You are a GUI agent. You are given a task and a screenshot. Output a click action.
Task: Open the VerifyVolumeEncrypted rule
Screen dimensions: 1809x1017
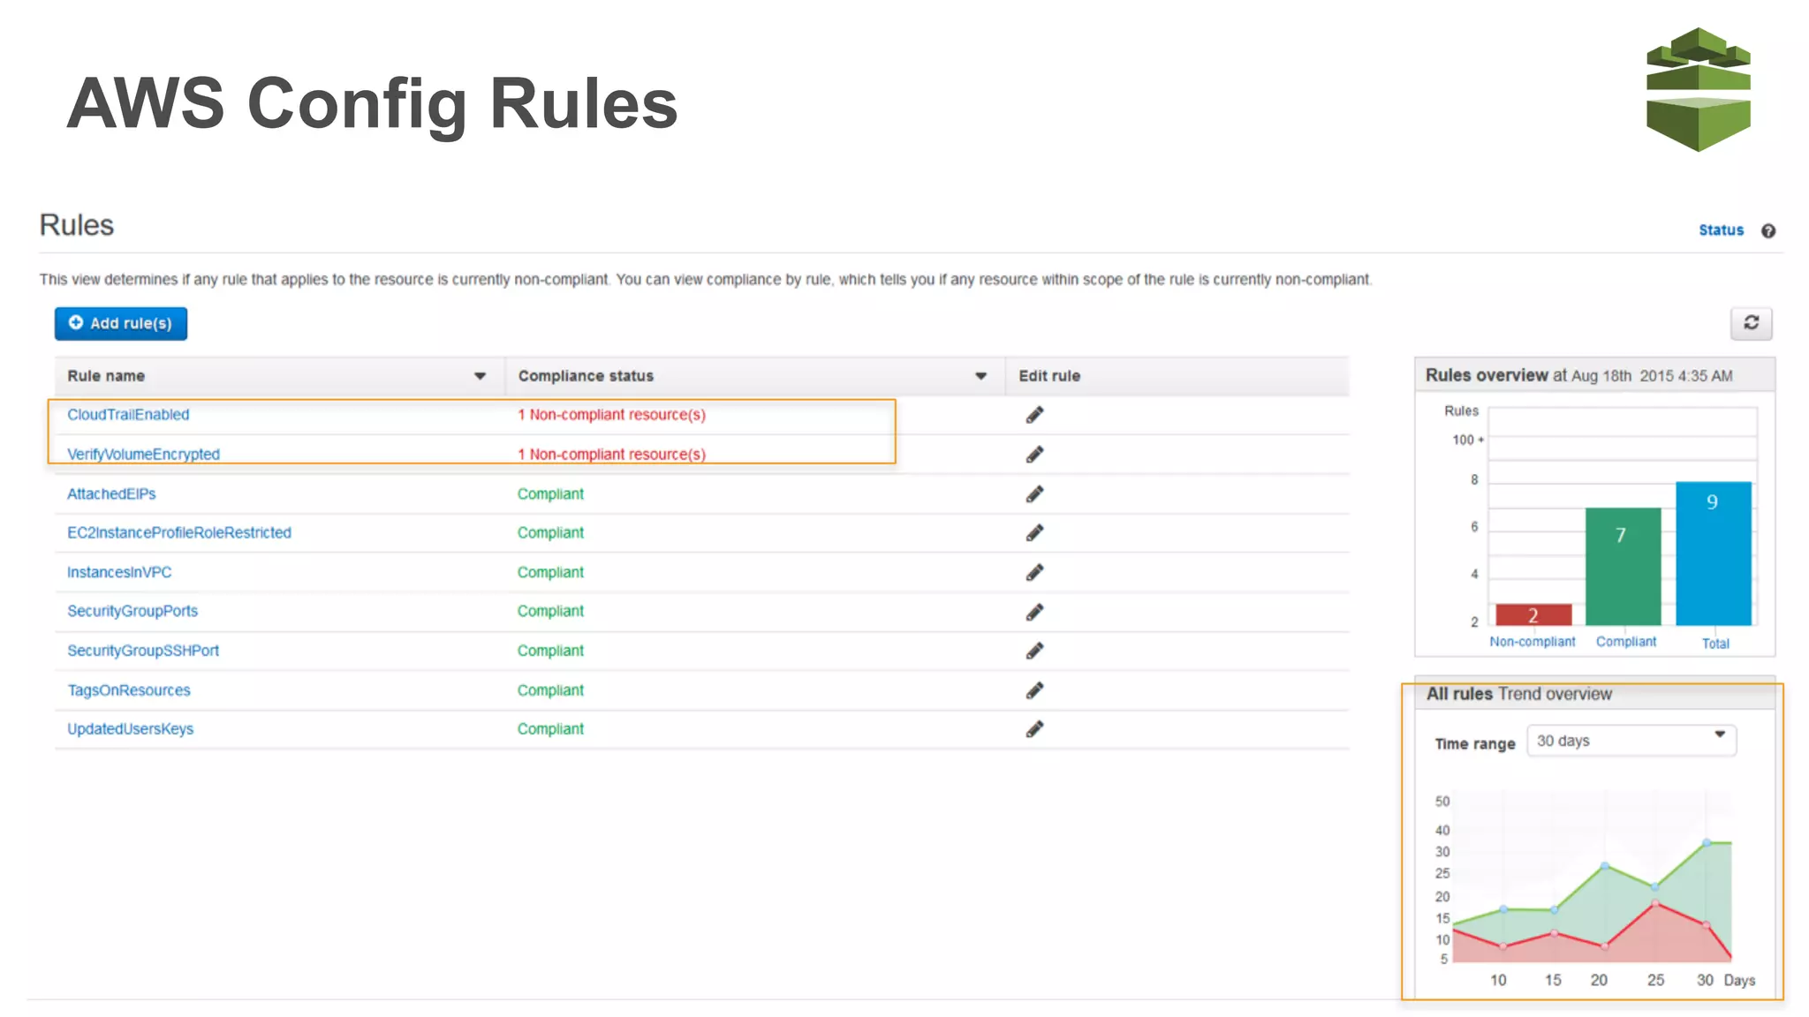(143, 454)
